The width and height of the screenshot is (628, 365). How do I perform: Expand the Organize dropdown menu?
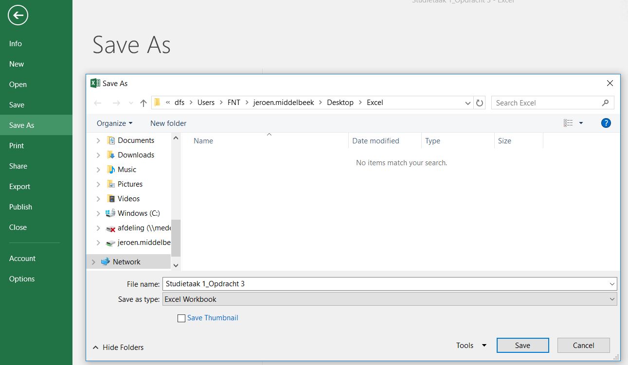(x=114, y=123)
